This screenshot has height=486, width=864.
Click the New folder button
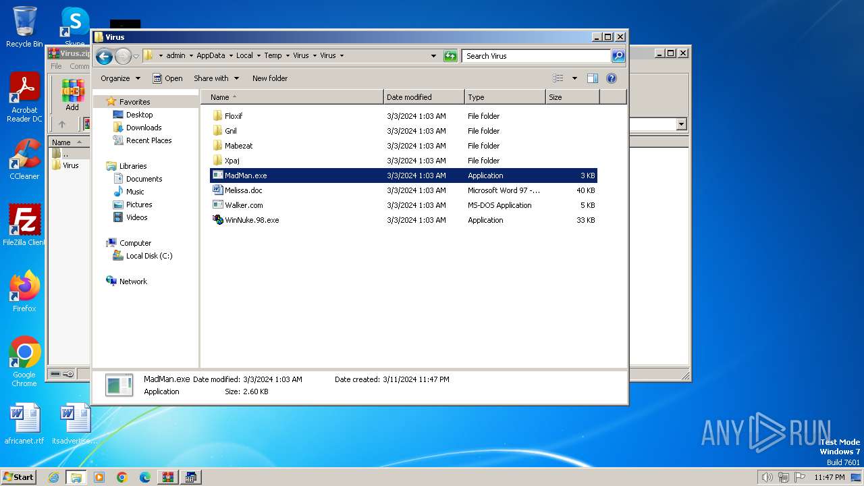[270, 78]
